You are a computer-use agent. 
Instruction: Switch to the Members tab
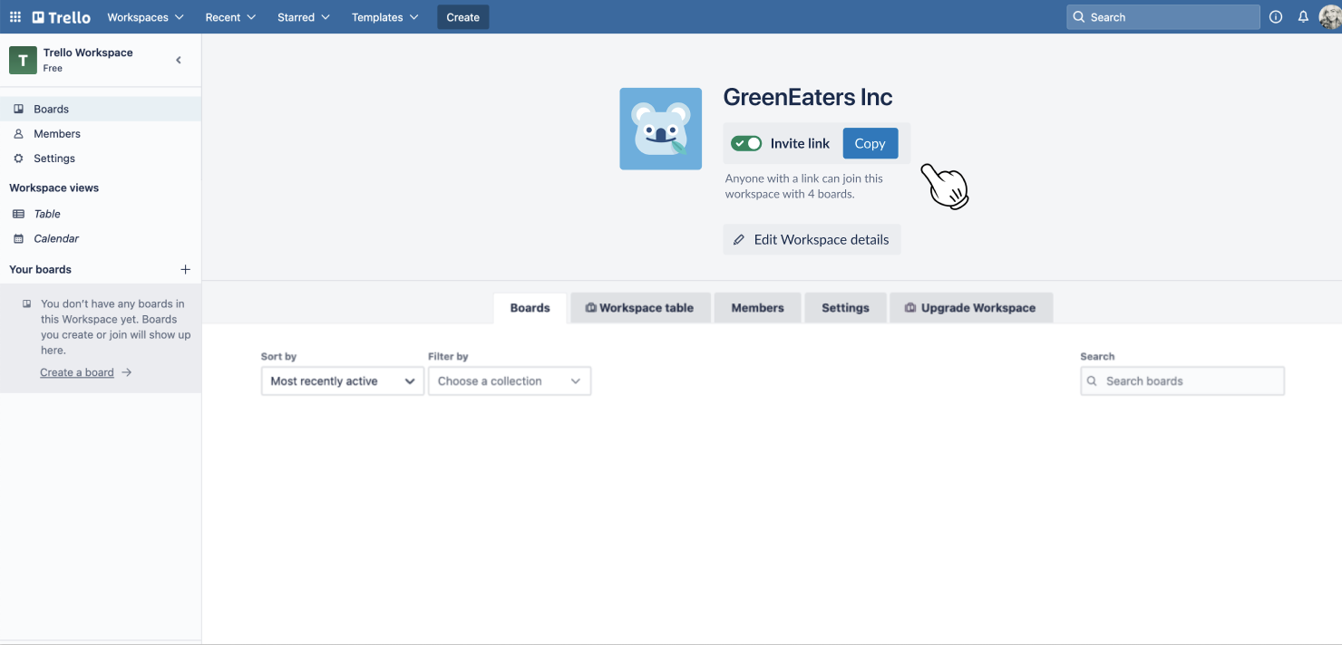click(757, 308)
